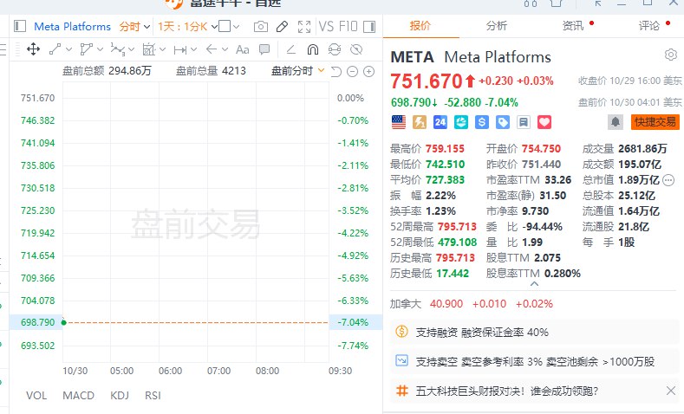Expand the range tool options arrow

(x=193, y=49)
